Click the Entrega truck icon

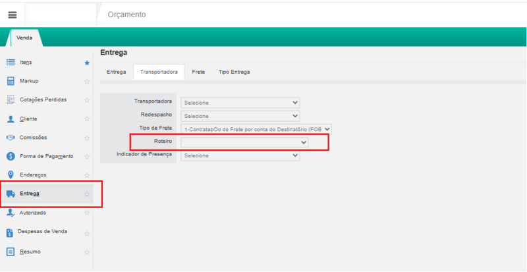(11, 194)
